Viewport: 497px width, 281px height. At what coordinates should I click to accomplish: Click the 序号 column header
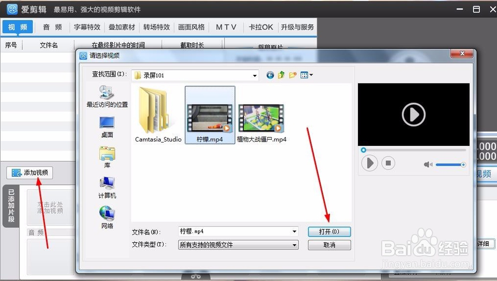coord(11,45)
